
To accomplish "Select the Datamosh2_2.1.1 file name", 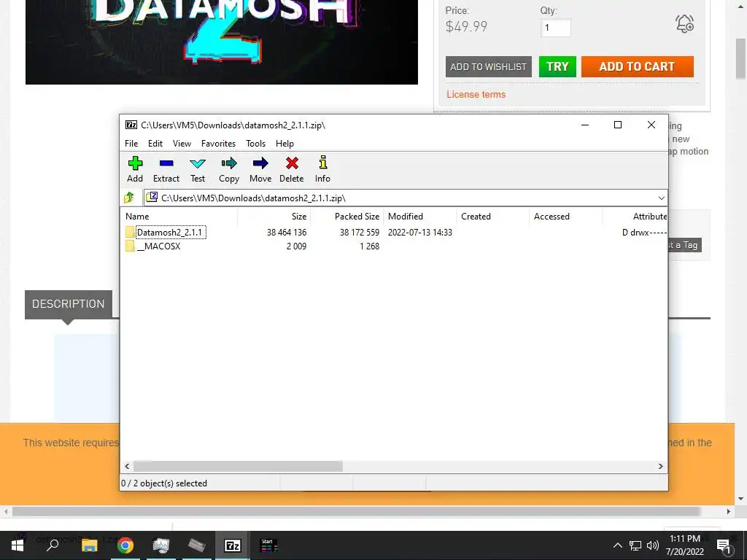I will (169, 233).
